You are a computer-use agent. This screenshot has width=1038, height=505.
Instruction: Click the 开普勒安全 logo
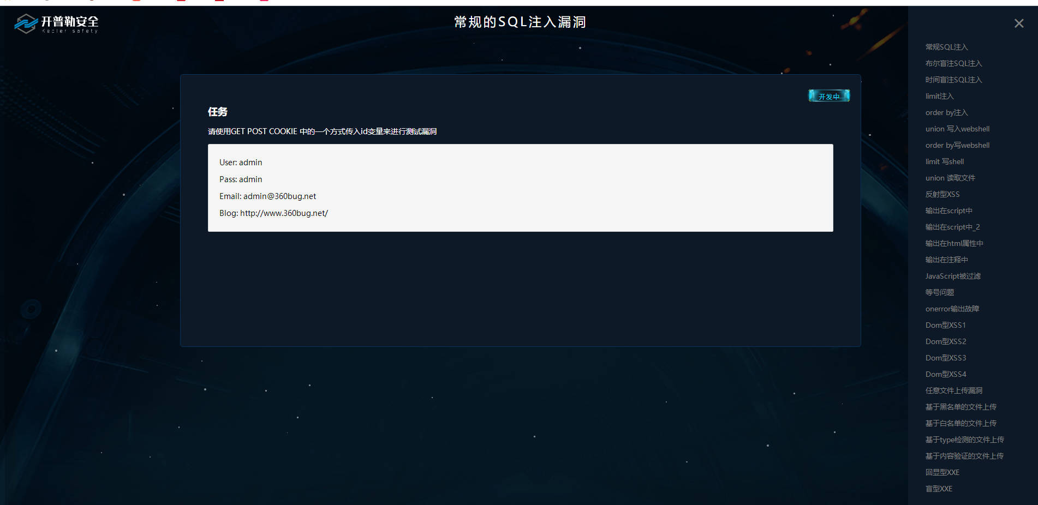(x=57, y=23)
